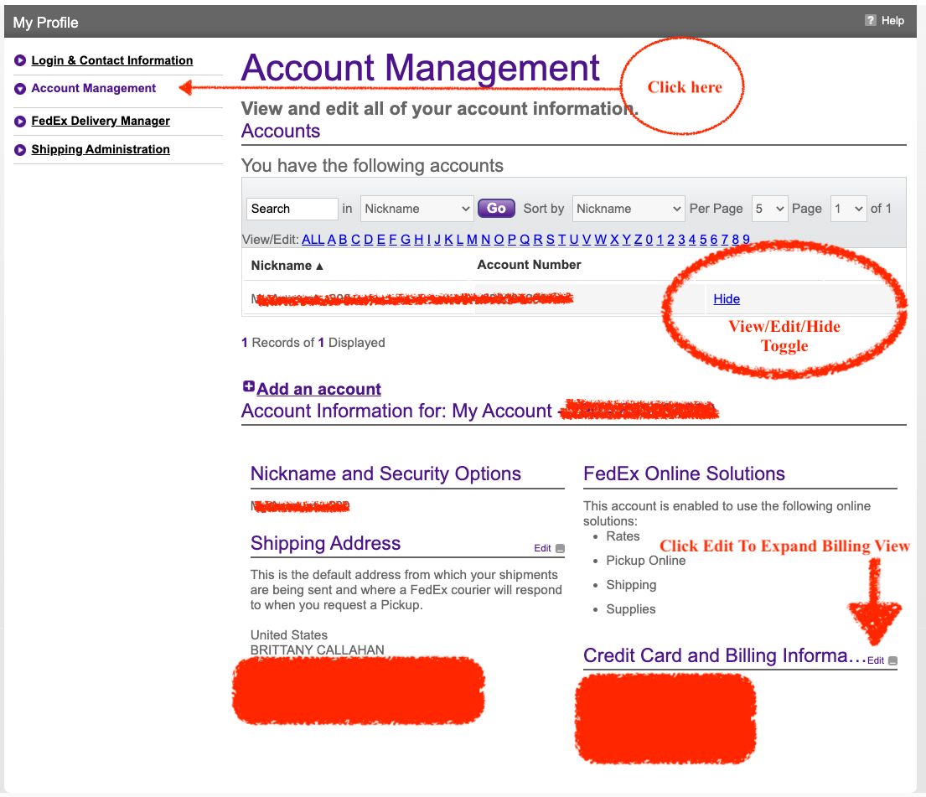Open the Page number dropdown
Image resolution: width=926 pixels, height=797 pixels.
848,209
